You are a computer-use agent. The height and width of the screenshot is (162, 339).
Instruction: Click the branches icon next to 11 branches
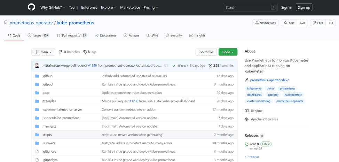pyautogui.click(x=61, y=52)
